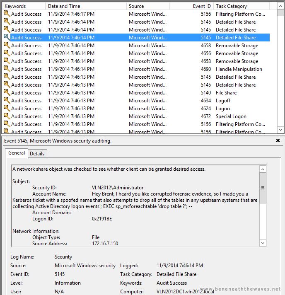Select the 4634 Logoff event row
Viewport: 285px width, 295px height.
pos(137,100)
